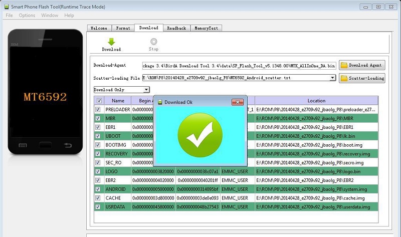Click the green Download arrow icon
401x237 pixels.
click(x=111, y=42)
